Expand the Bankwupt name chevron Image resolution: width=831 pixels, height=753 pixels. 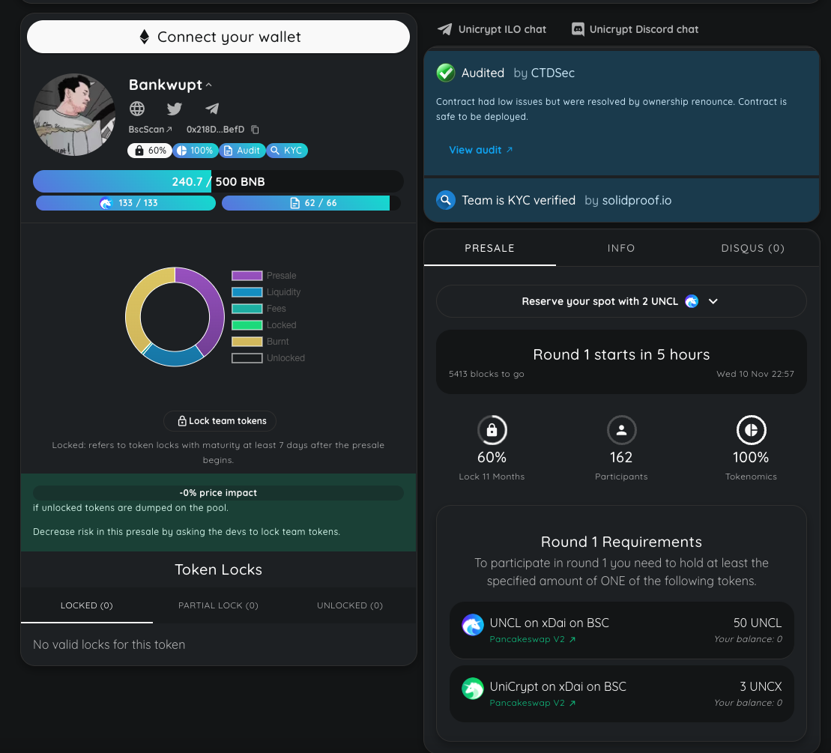click(x=209, y=85)
